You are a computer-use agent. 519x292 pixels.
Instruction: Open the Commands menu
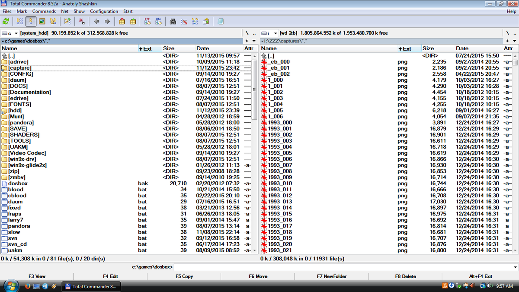44,11
